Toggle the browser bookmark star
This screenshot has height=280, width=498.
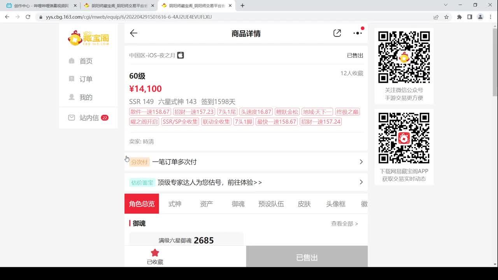click(x=446, y=17)
